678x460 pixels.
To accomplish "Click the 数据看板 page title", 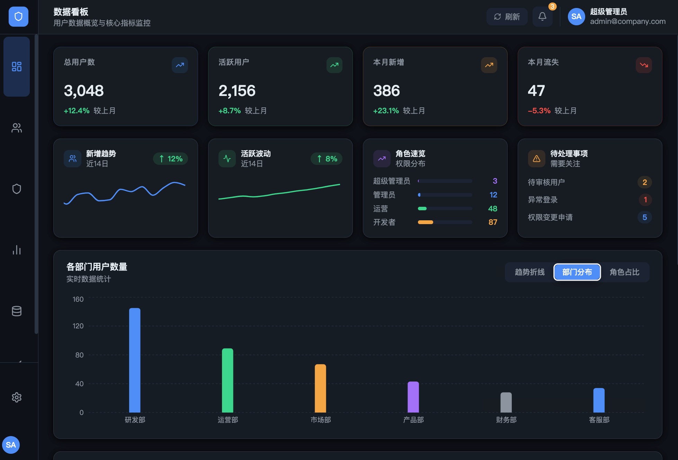I will click(x=71, y=12).
